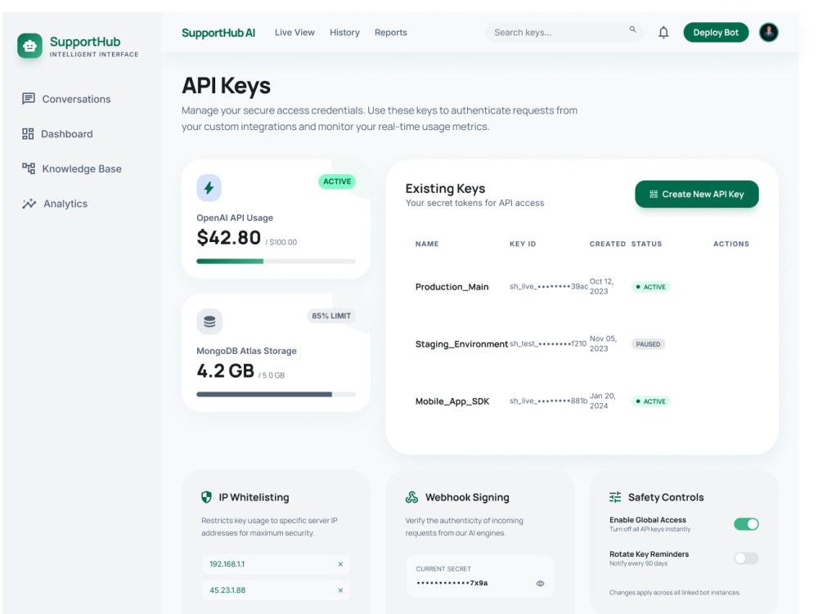This screenshot has height=614, width=818.
Task: Click the Jan 20, 2024 created date
Action: 603,401
